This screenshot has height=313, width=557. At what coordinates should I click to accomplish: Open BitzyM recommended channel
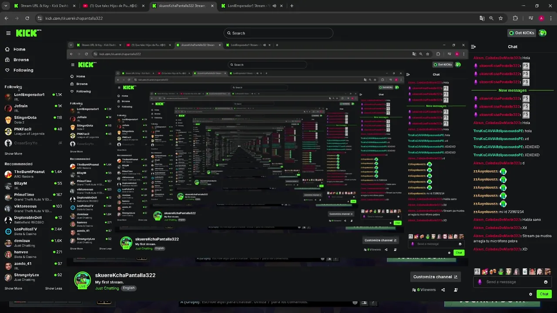click(x=33, y=185)
